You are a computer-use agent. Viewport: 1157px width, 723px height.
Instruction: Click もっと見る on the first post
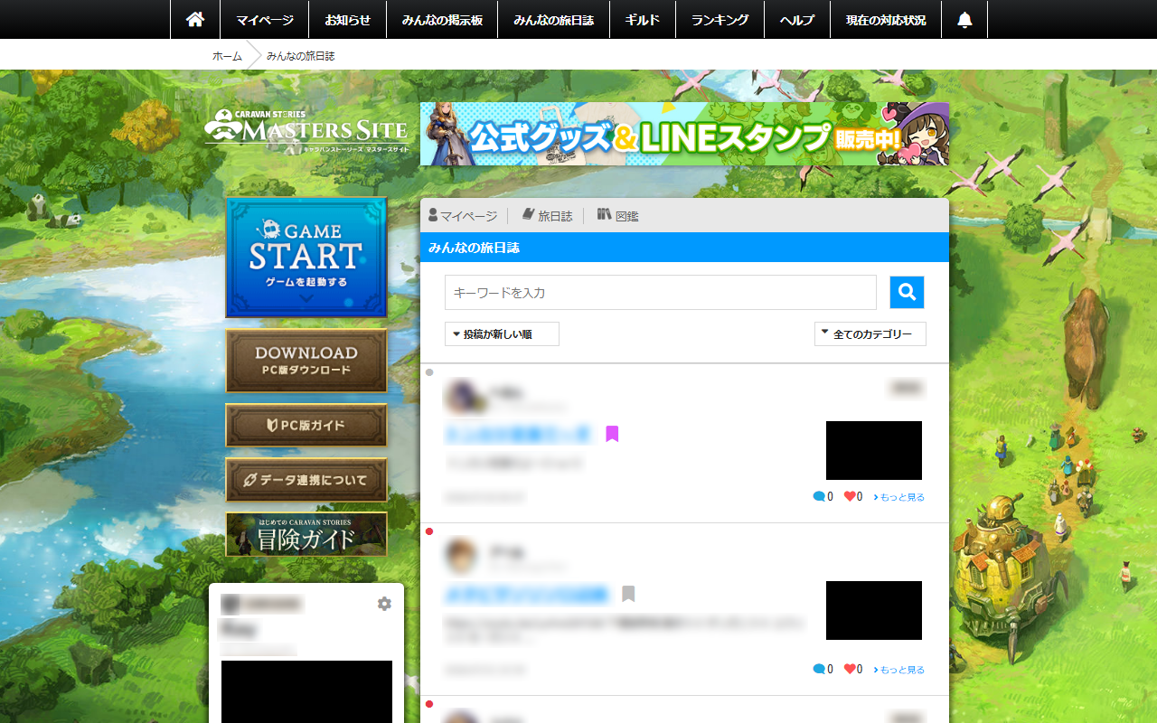pos(899,497)
